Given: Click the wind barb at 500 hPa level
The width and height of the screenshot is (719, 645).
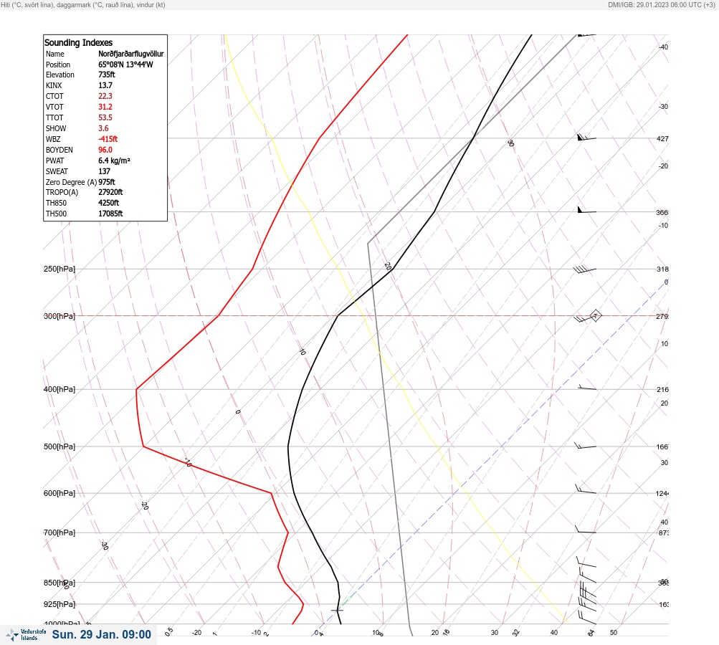Looking at the screenshot, I should (585, 446).
